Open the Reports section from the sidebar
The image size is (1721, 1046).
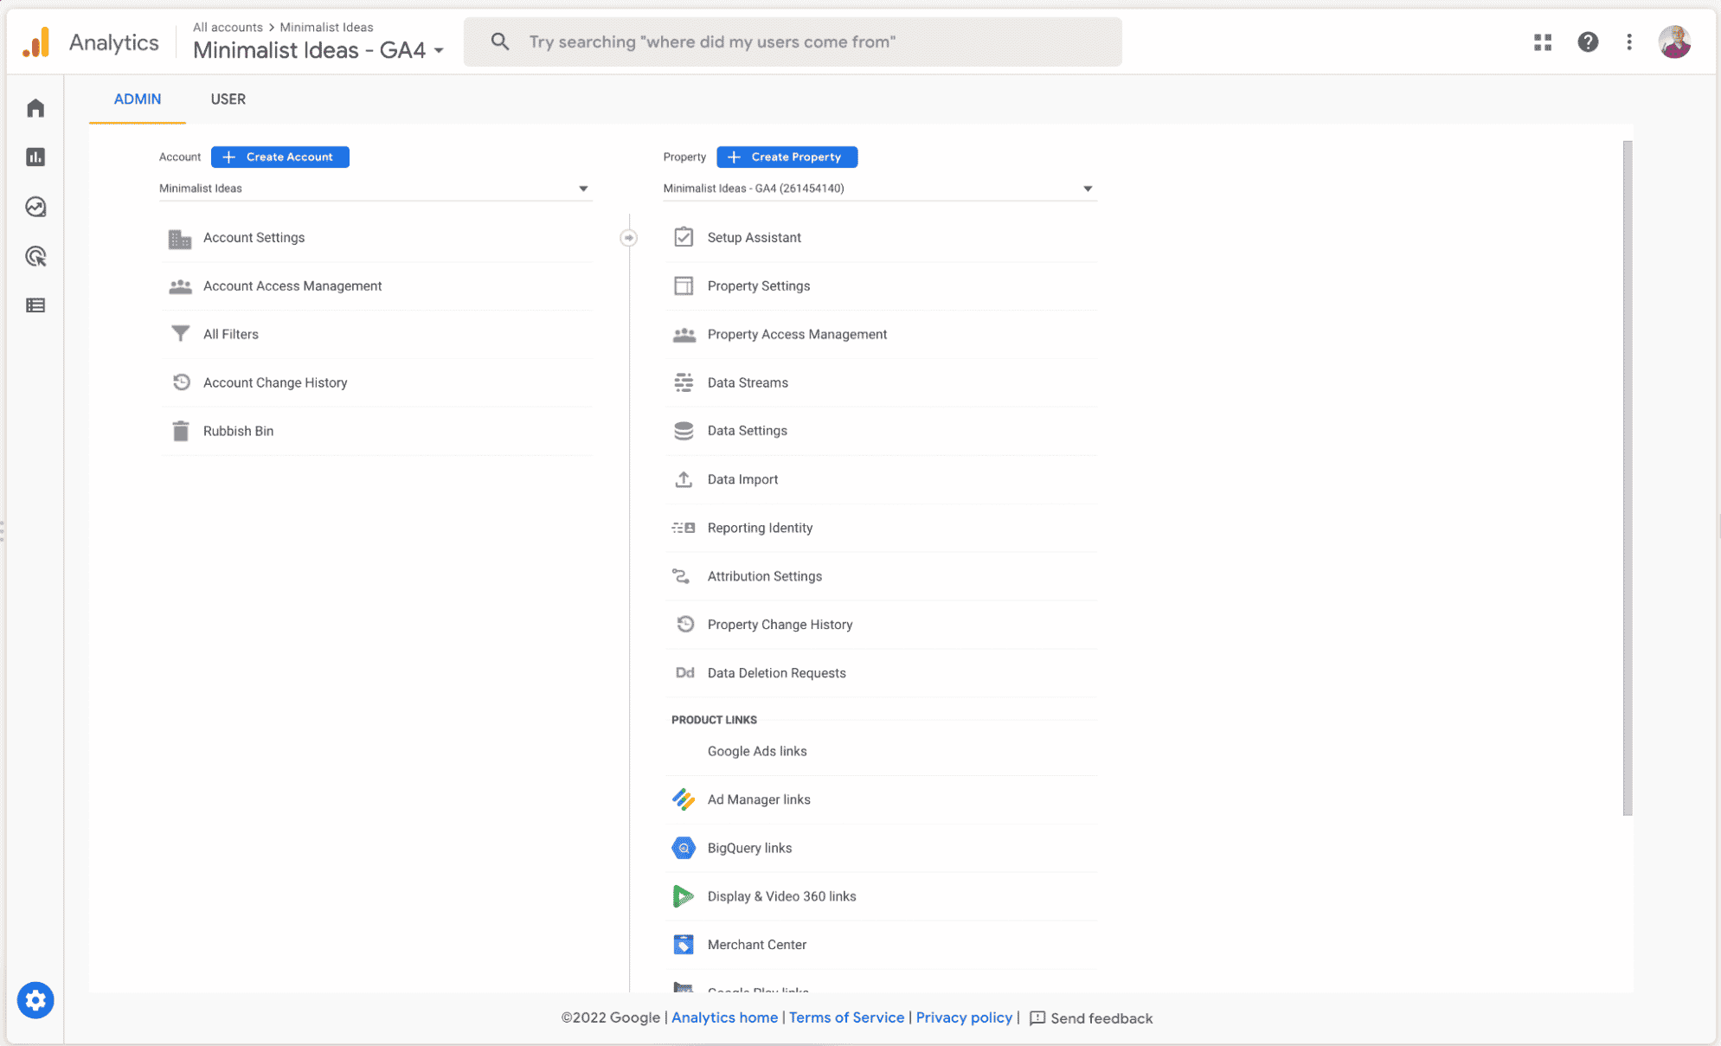[35, 157]
